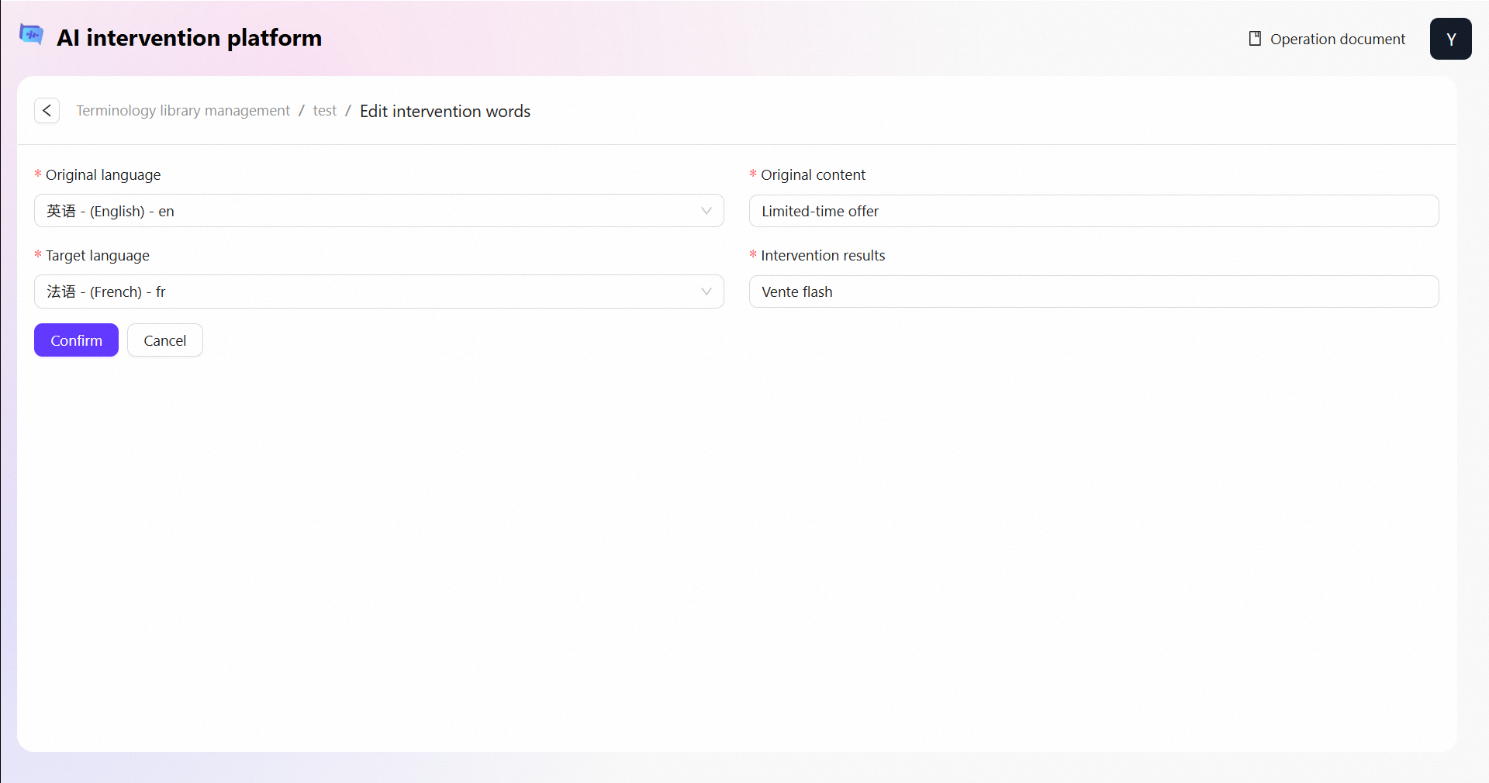Focus the Intervention results input field

1093,291
